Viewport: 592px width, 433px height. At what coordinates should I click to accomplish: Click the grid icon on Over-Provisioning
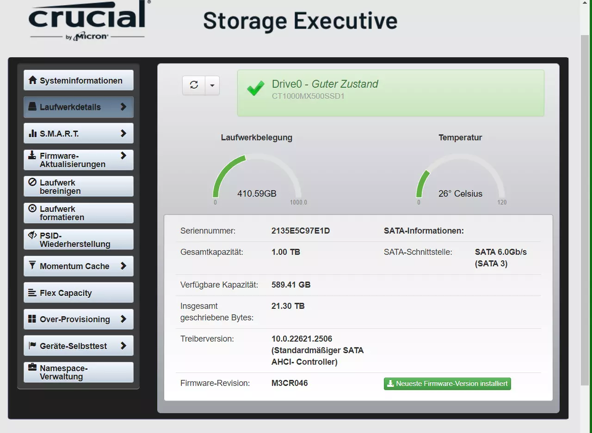click(32, 319)
